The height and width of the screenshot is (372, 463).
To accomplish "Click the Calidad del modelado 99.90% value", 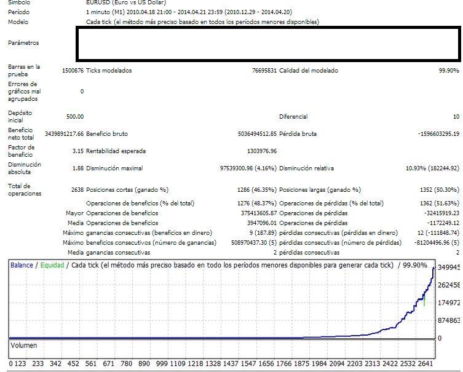I will pyautogui.click(x=449, y=71).
